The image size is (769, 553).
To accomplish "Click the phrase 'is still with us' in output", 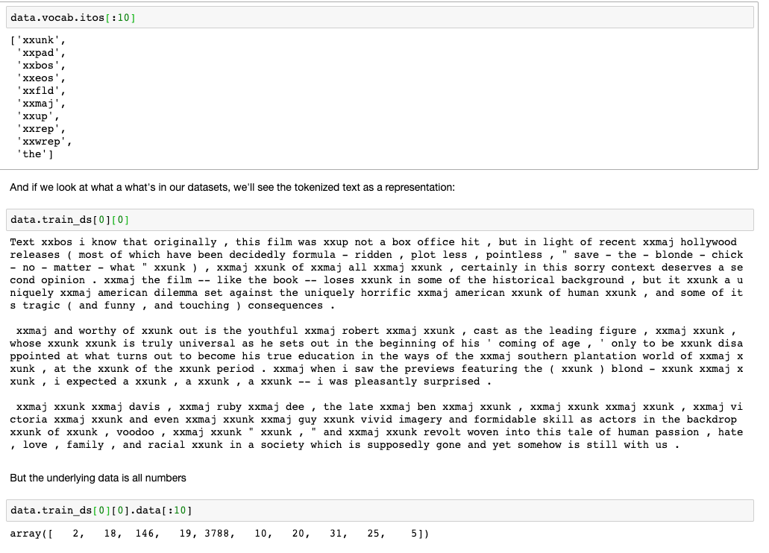I will point(618,445).
